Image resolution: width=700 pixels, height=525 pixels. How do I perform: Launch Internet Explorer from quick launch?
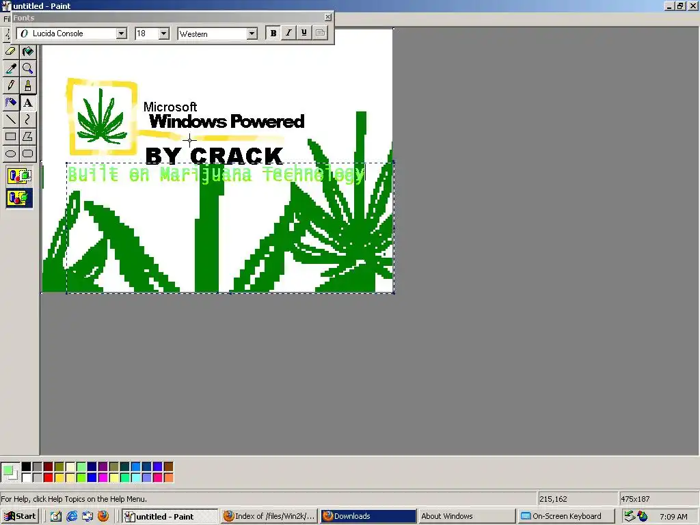(x=71, y=516)
